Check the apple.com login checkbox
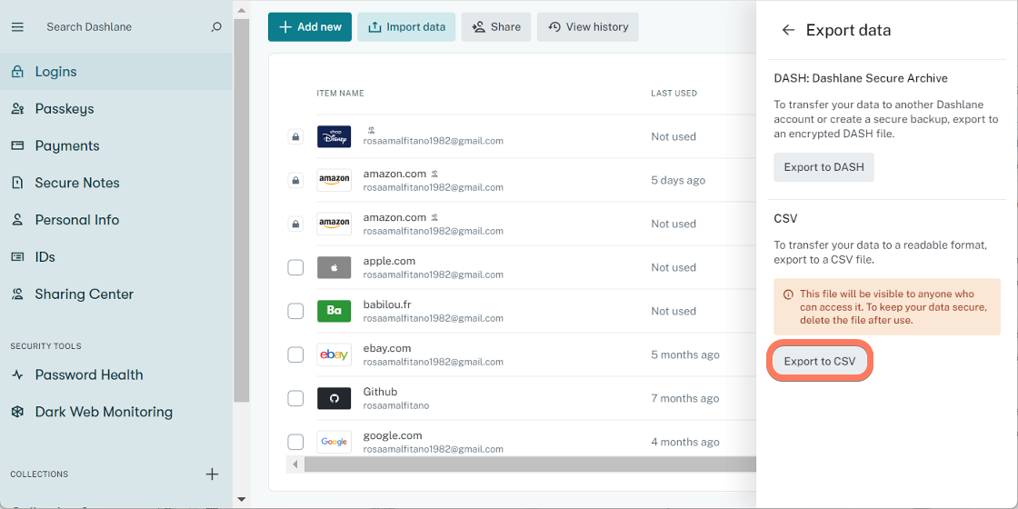The width and height of the screenshot is (1018, 509). 295,267
